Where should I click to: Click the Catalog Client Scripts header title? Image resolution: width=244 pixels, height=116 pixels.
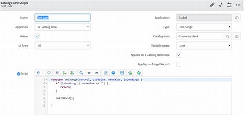(14, 3)
